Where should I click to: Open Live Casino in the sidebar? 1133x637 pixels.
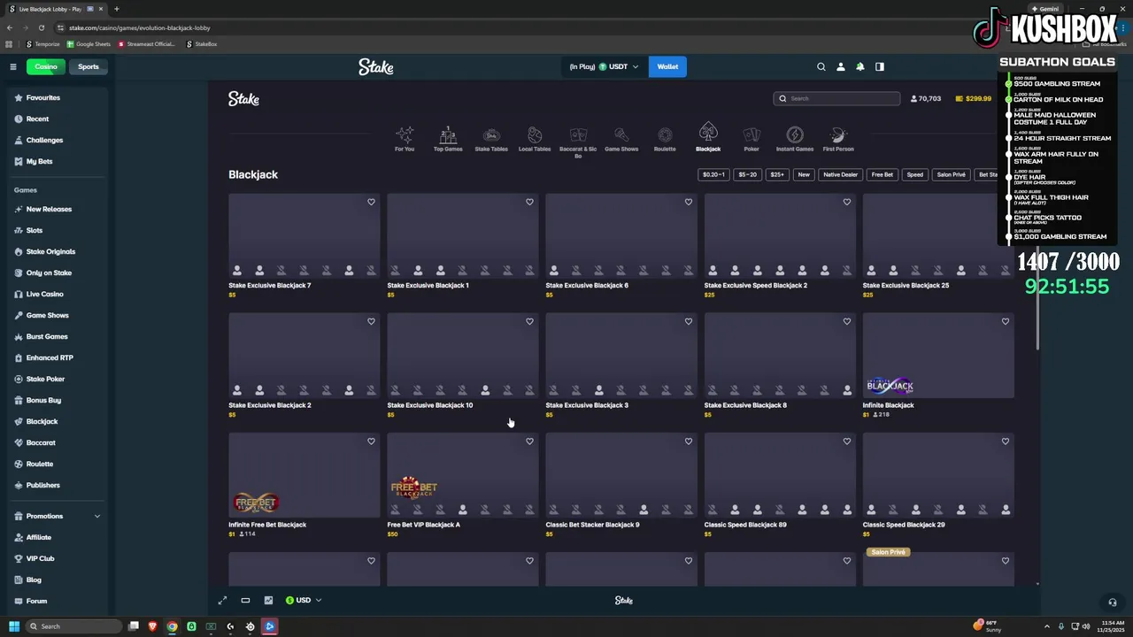44,294
